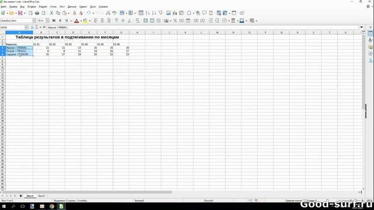The width and height of the screenshot is (374, 210).
Task: Click the Copy icon
Action: 58,13
